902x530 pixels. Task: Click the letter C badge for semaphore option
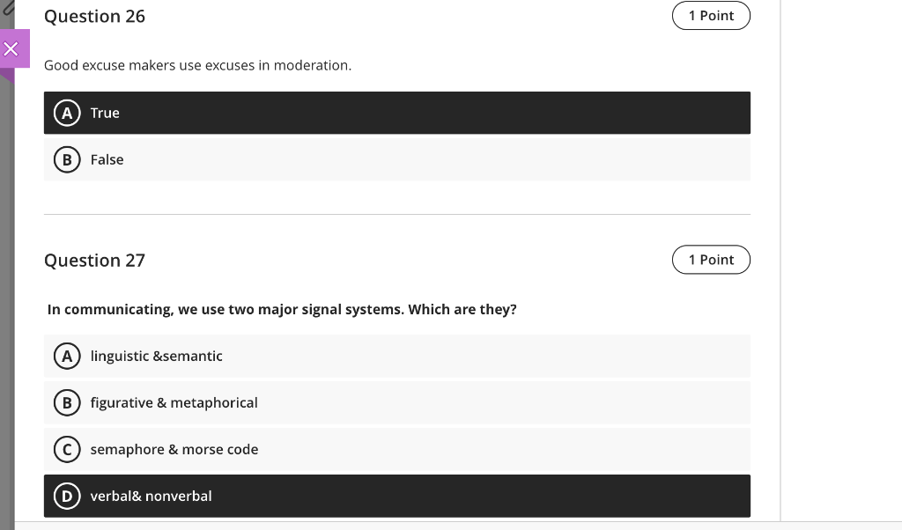(67, 449)
